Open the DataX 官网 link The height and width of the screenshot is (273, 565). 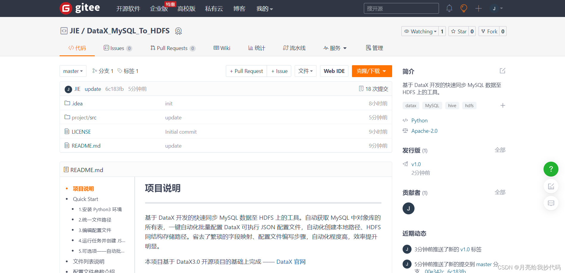(x=291, y=262)
